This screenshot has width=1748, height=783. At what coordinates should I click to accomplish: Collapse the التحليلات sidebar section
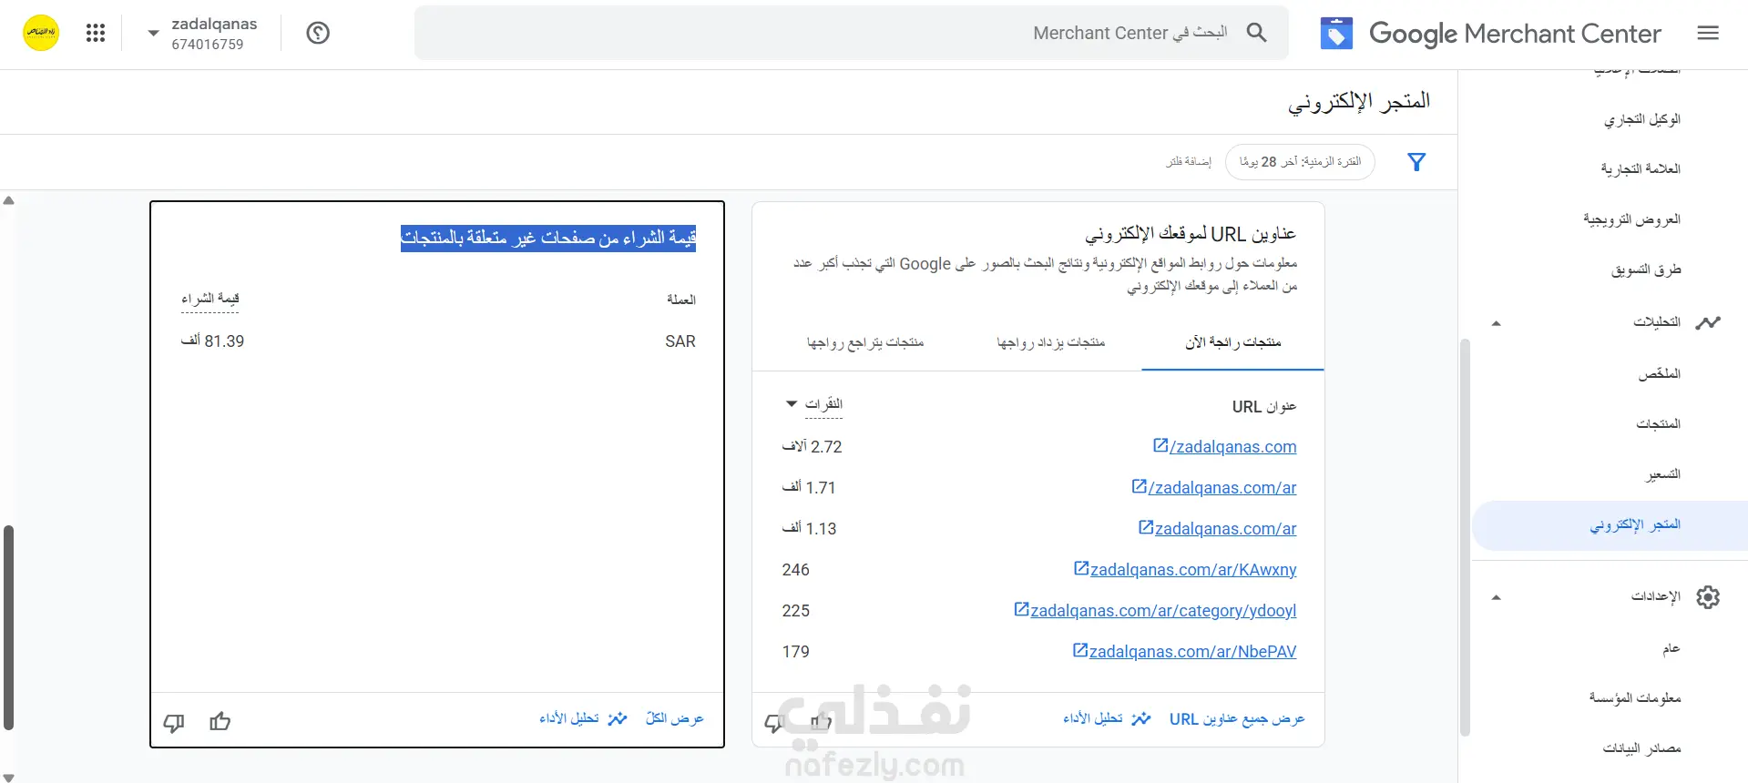coord(1496,323)
